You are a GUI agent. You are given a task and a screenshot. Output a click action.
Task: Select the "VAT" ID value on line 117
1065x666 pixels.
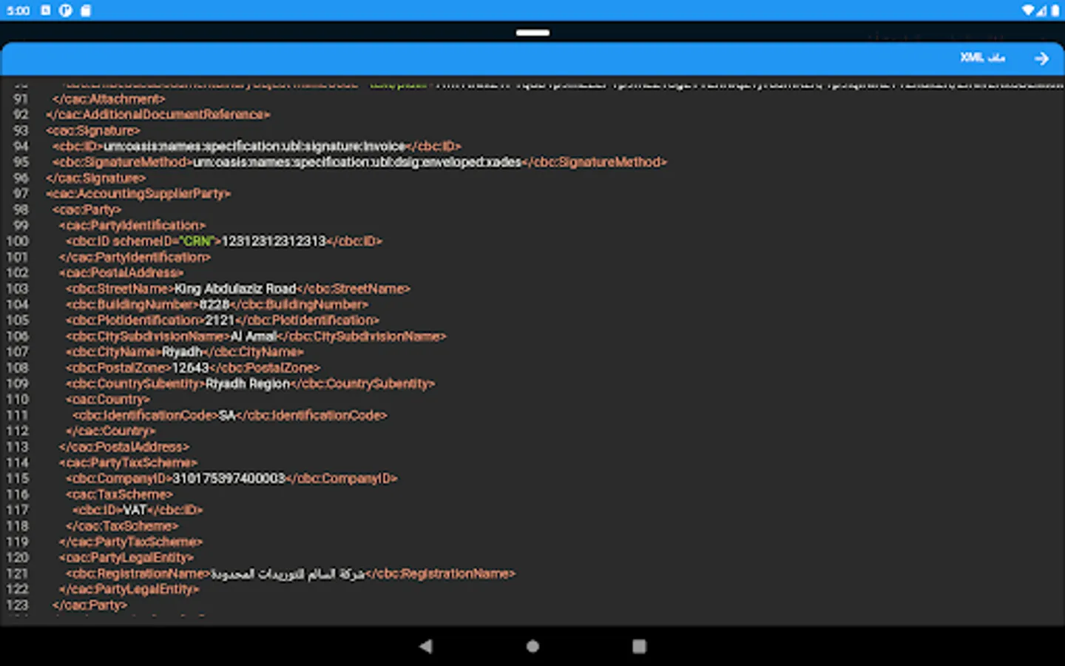(135, 511)
